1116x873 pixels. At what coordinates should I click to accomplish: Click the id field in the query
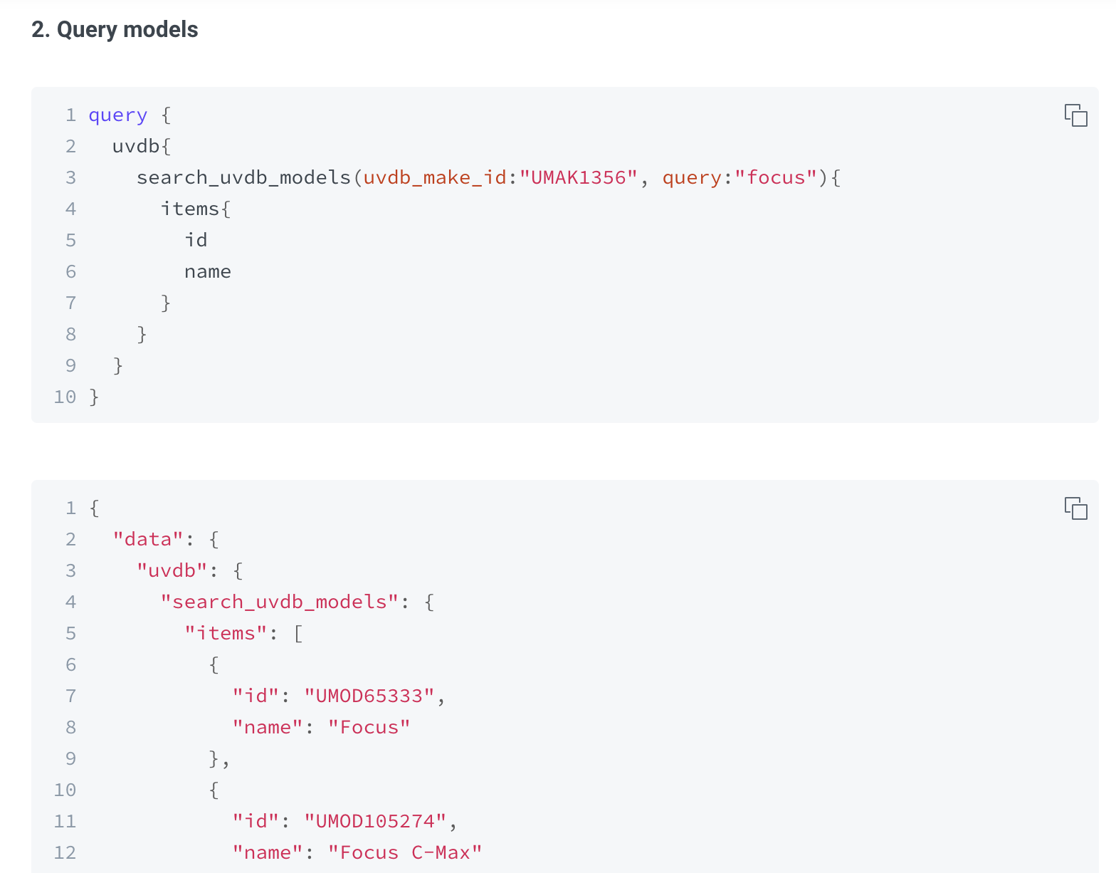[x=196, y=240]
